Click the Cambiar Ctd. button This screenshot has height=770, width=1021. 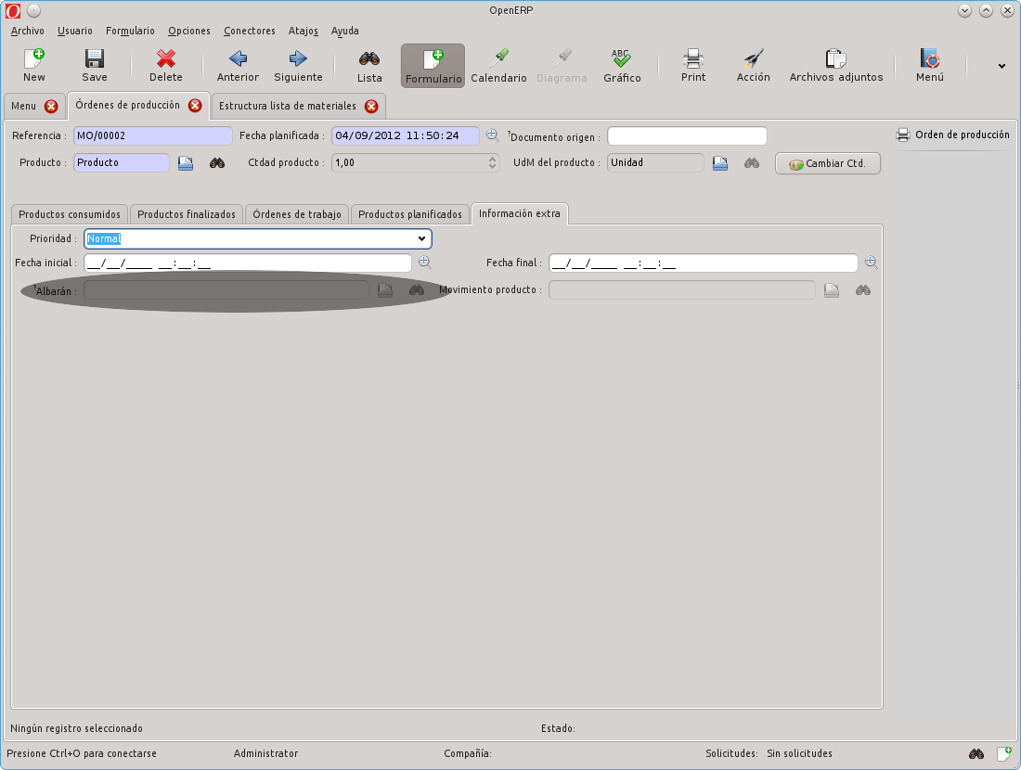[828, 163]
